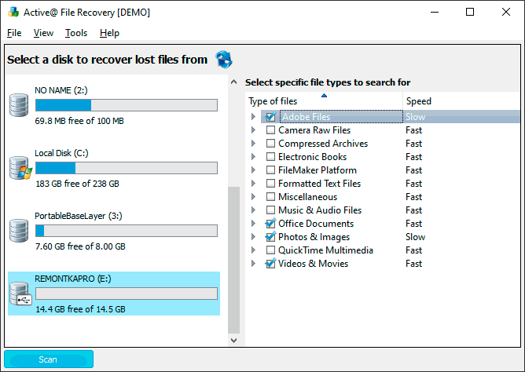
Task: Maximize the Active@ File Recovery window
Action: point(470,12)
